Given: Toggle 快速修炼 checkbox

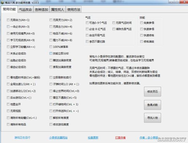Looking at the screenshot, I should point(142,35).
